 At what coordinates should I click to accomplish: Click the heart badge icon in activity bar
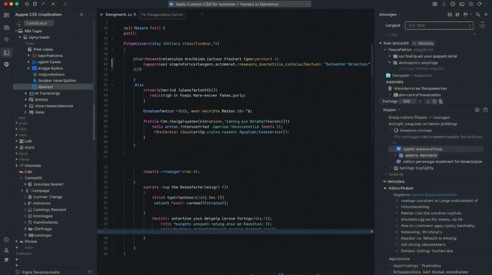pyautogui.click(x=6, y=64)
